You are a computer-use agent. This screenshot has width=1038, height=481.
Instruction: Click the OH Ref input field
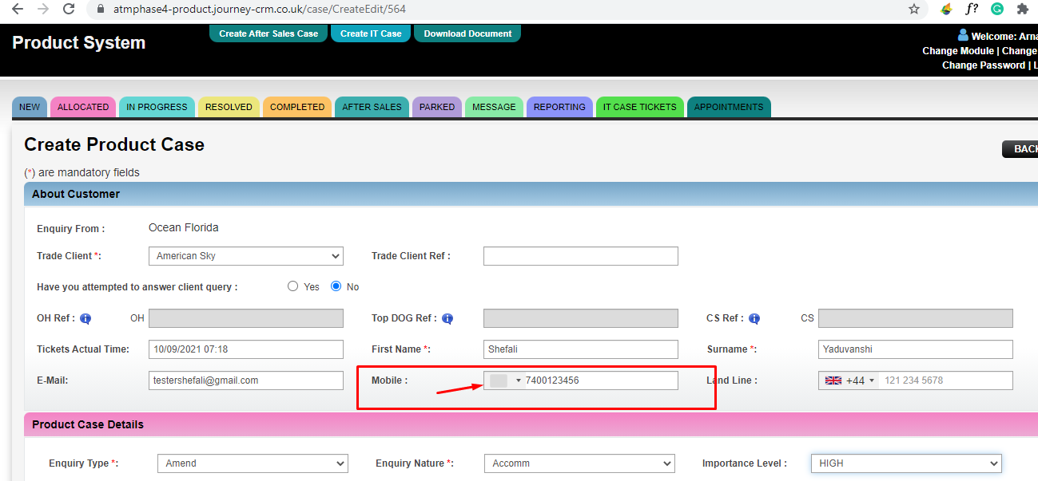(x=246, y=318)
